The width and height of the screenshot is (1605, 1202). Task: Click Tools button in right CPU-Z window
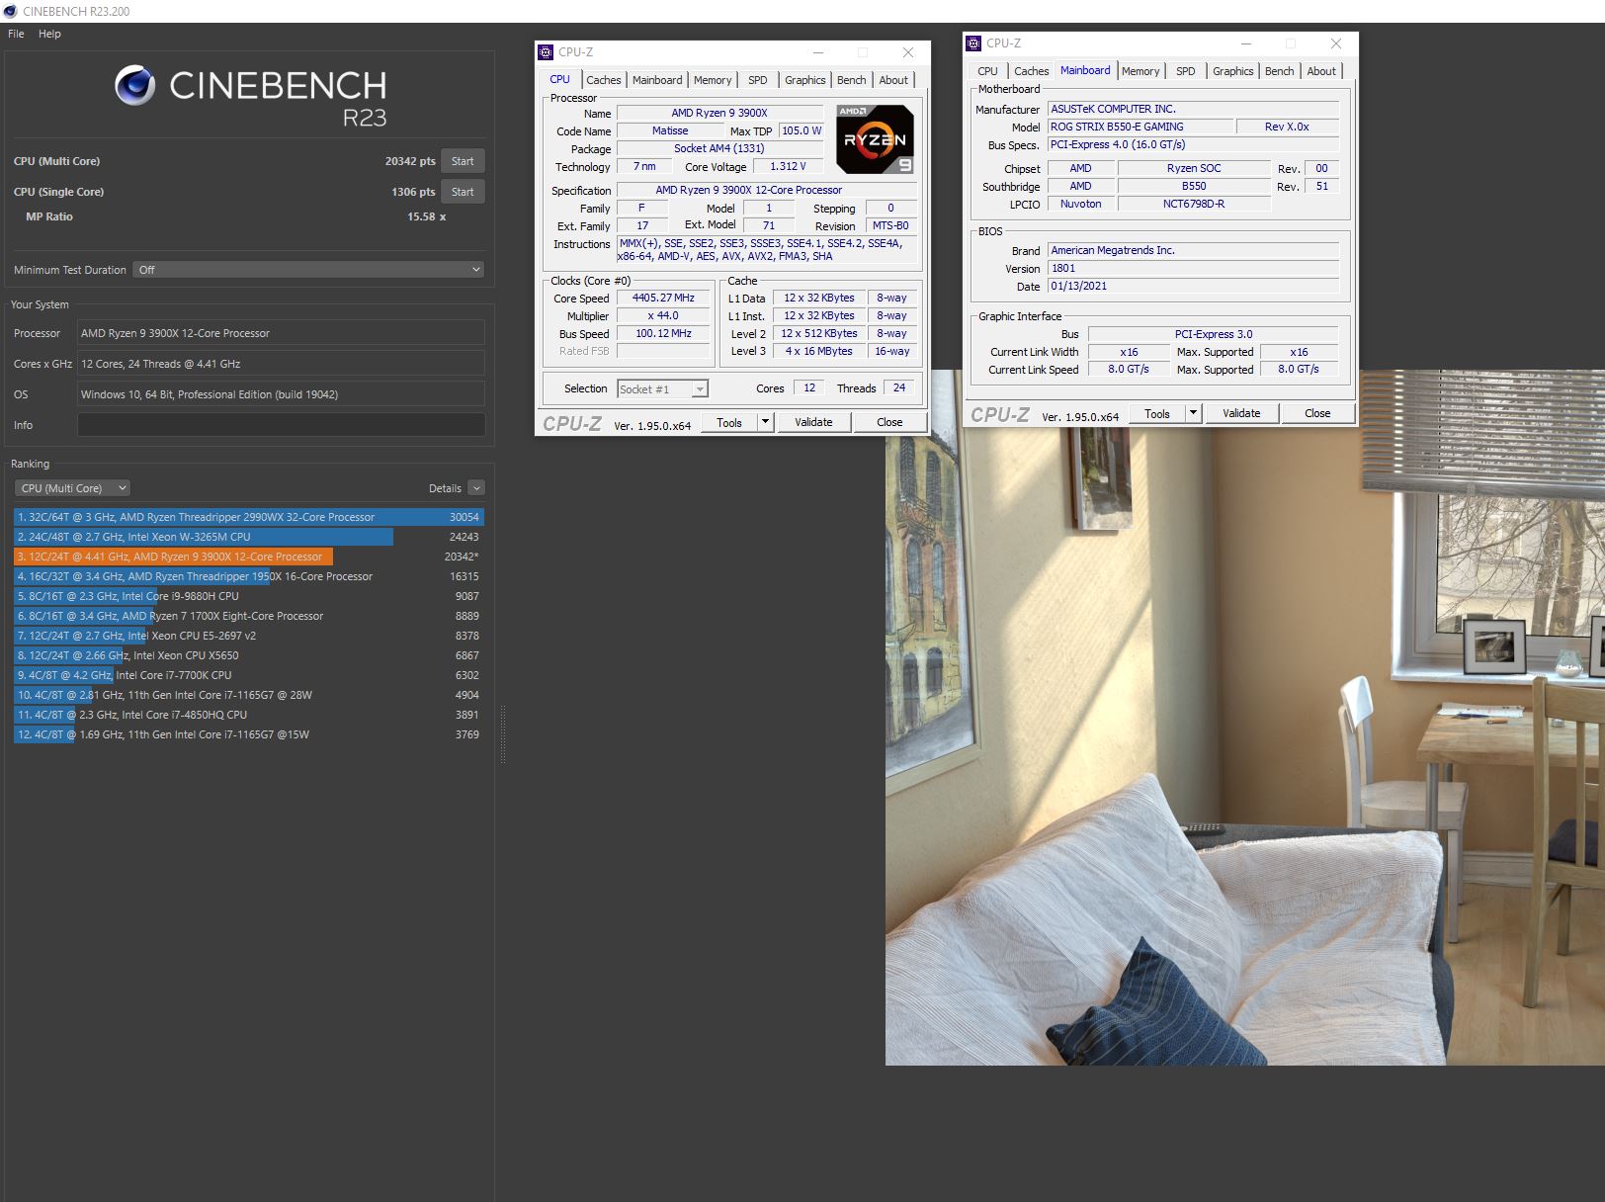pos(1157,413)
